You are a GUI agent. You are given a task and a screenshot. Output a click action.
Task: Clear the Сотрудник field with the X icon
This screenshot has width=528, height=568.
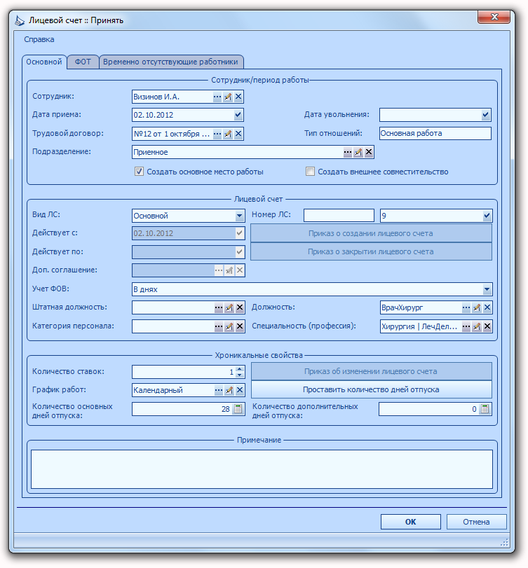[238, 97]
